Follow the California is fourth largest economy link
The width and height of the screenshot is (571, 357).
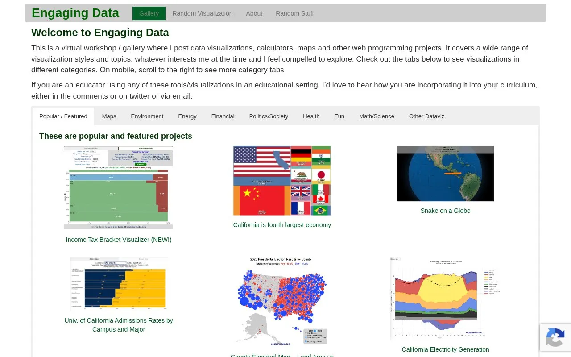pyautogui.click(x=282, y=225)
